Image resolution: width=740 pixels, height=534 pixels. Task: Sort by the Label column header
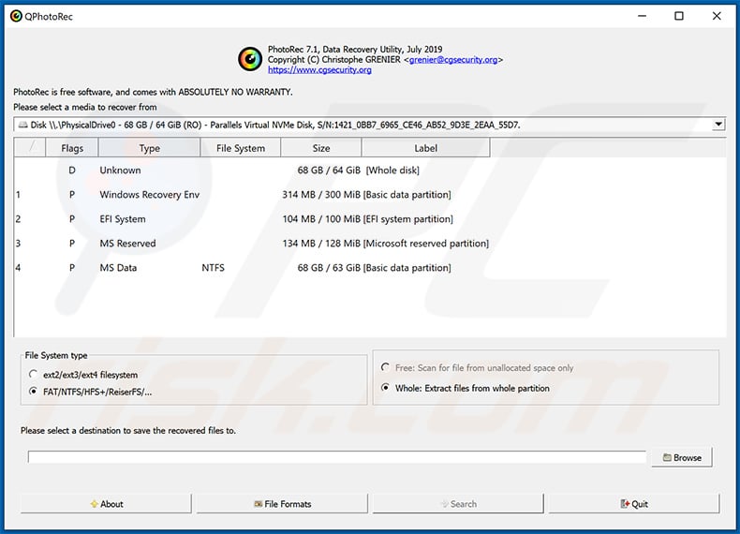(425, 148)
